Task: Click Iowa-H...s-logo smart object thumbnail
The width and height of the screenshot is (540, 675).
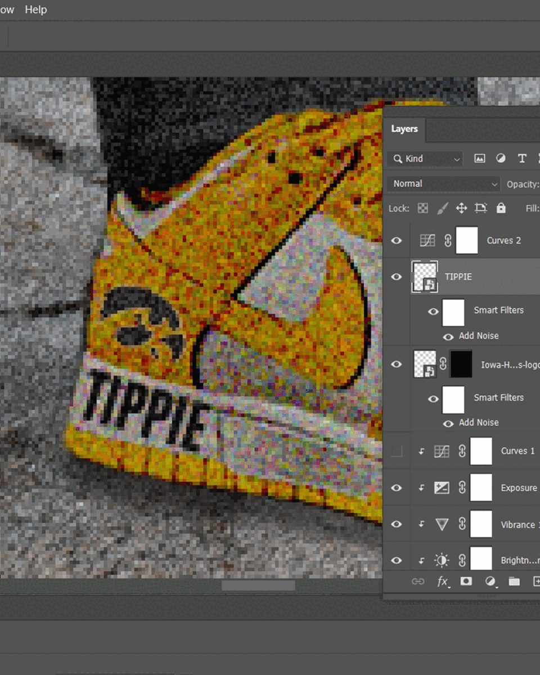Action: click(425, 364)
